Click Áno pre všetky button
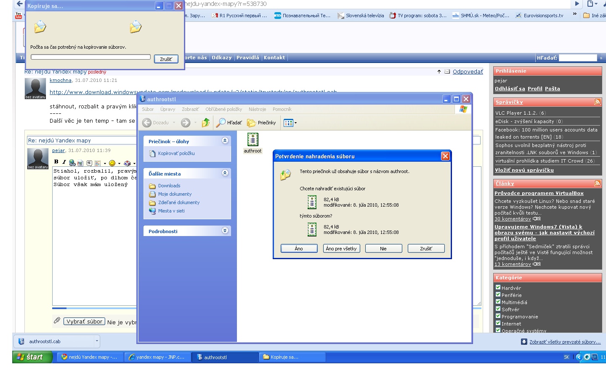 pos(341,249)
